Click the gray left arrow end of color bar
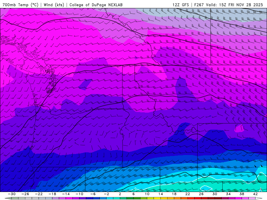This screenshot has width=267, height=200. [8, 198]
